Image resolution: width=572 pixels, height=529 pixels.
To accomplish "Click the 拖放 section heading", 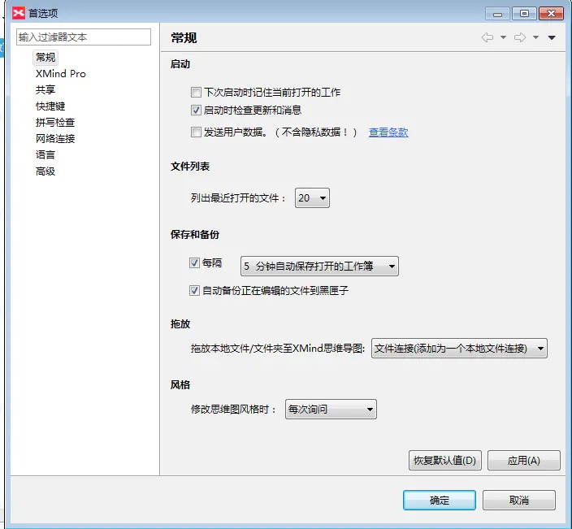I will click(x=180, y=324).
